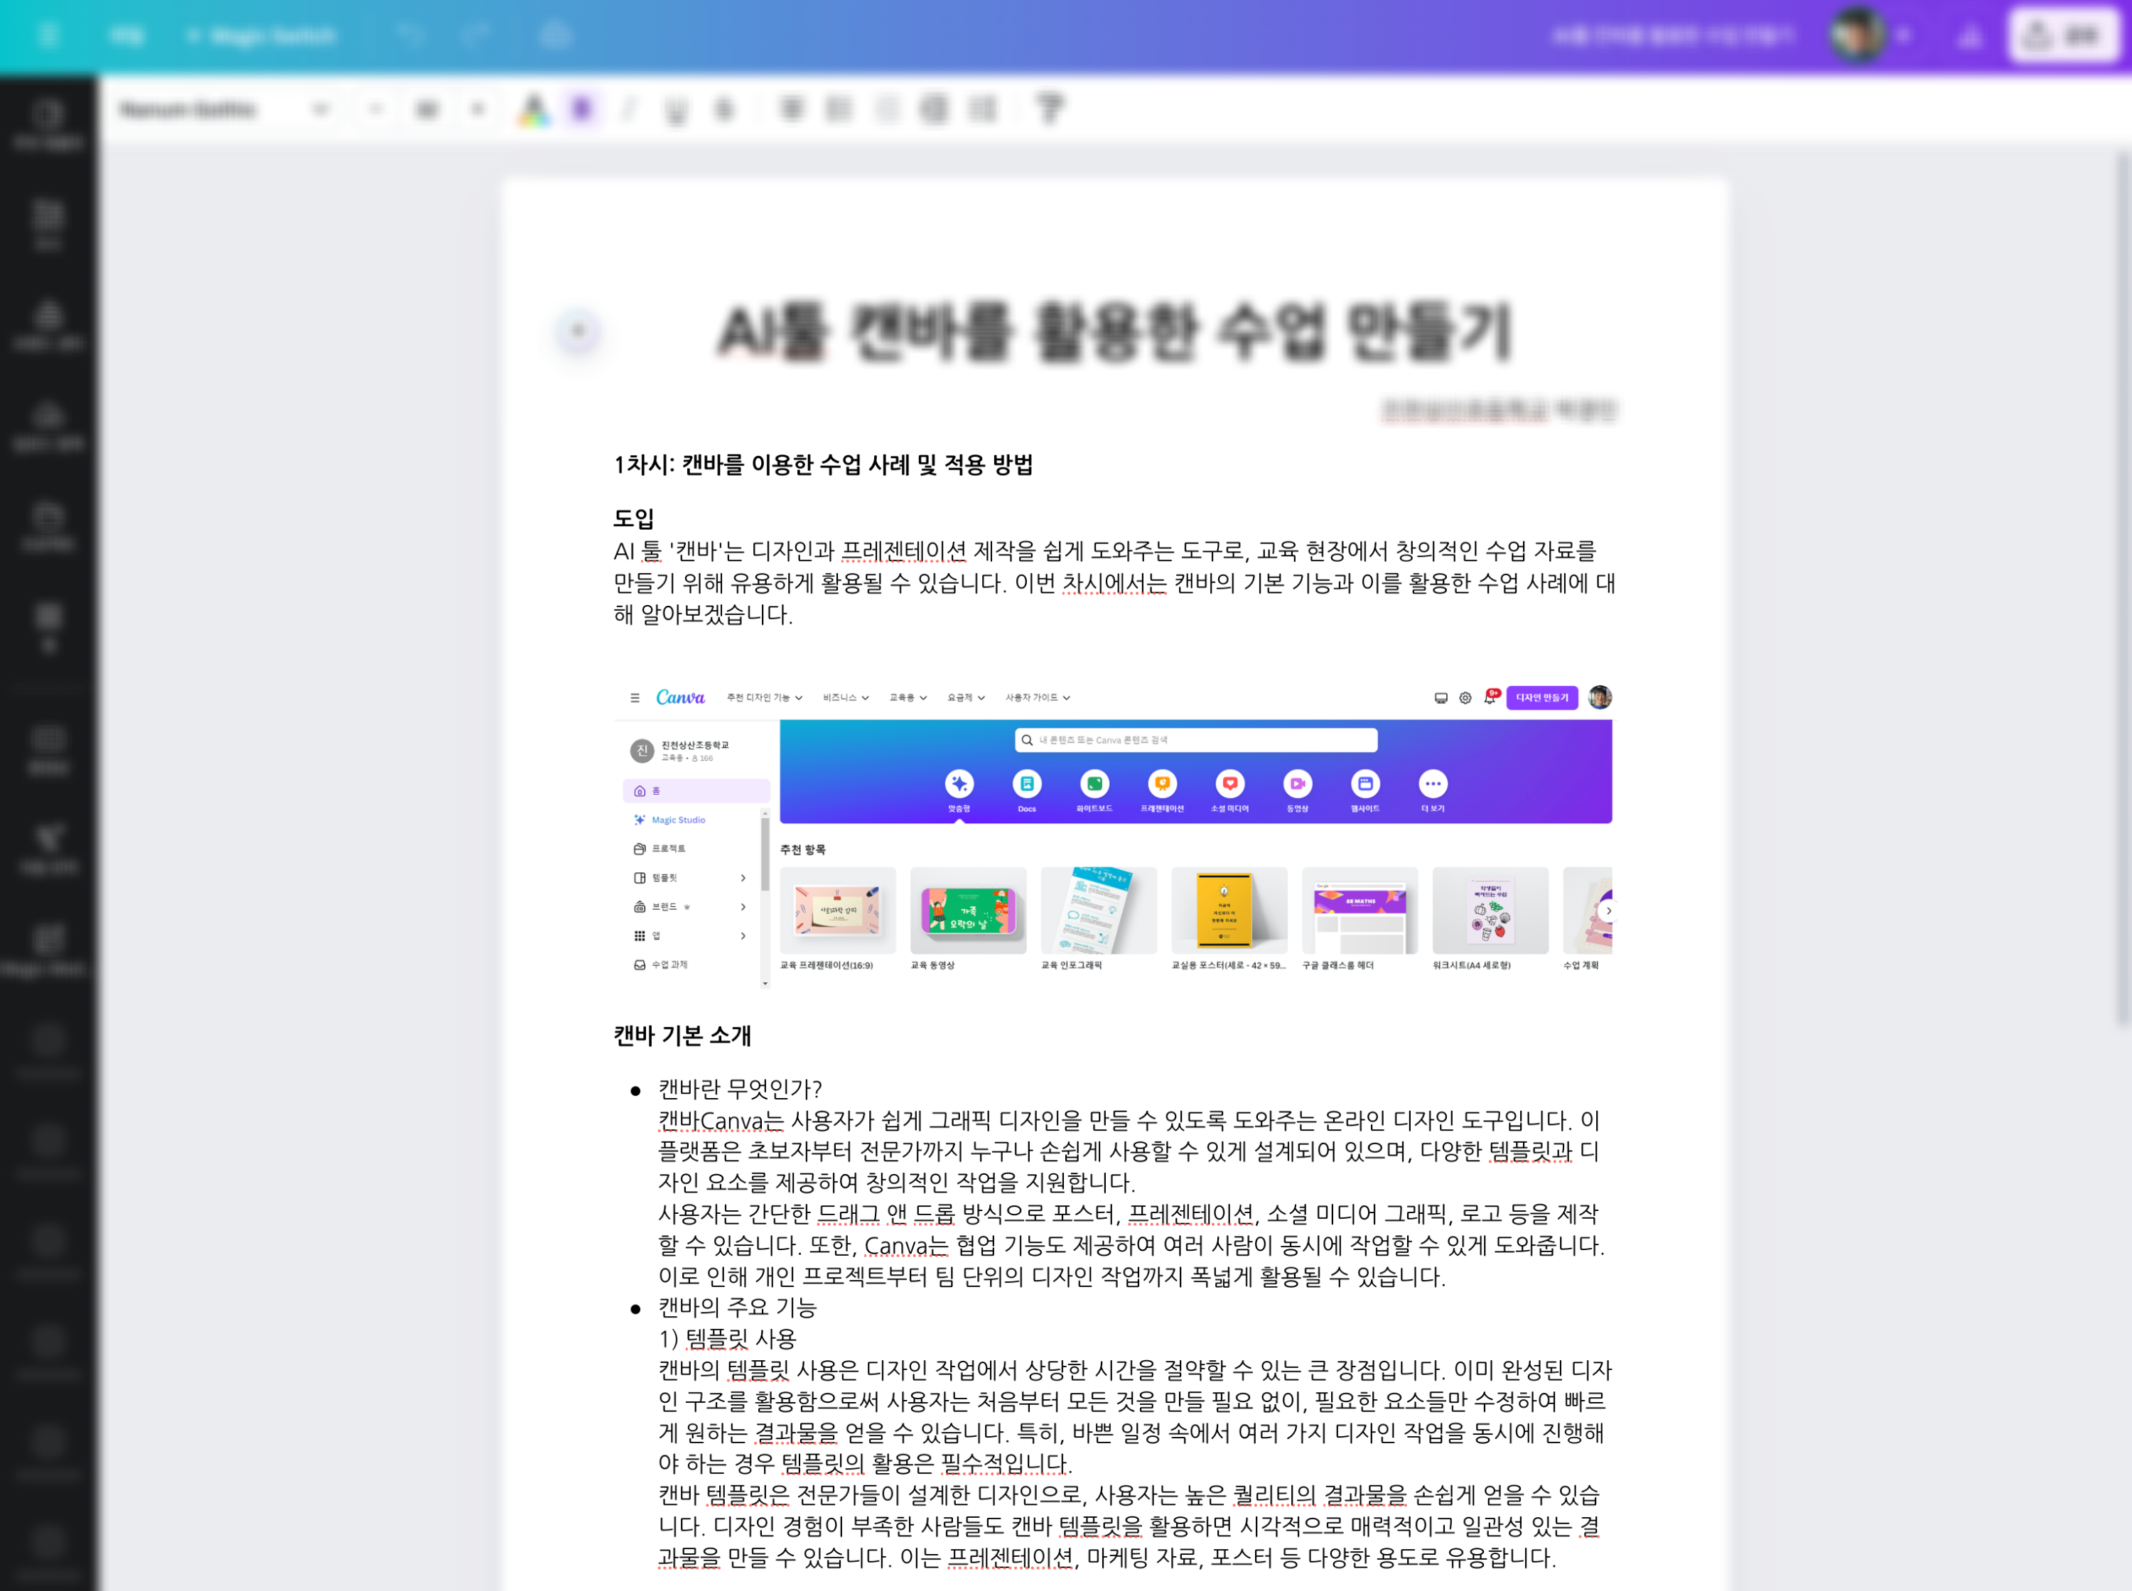Select the format painter roller icon
Viewport: 2132px width, 1591px height.
pos(1051,108)
